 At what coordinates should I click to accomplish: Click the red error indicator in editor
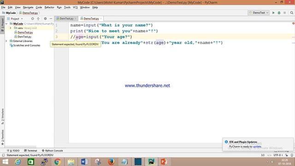(x=293, y=24)
